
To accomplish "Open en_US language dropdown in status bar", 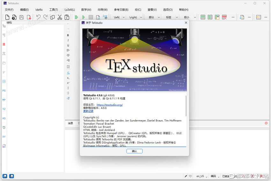I will [202, 176].
